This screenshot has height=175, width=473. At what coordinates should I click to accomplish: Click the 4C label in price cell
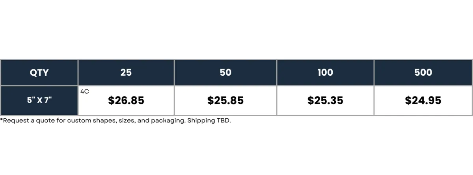(x=84, y=91)
